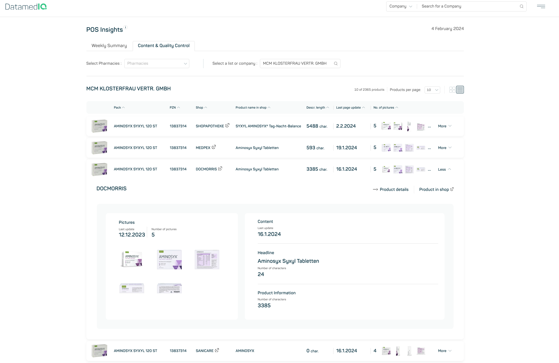559x363 pixels.
Task: Click the DatamedIQ logo
Action: tap(26, 7)
